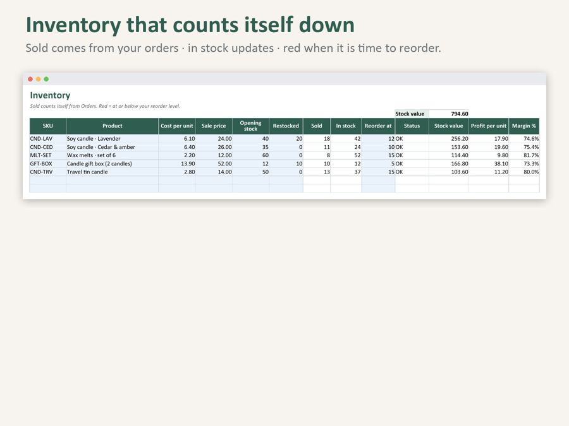Select the Status column header
Viewport: 569px width, 426px height.
(x=412, y=126)
